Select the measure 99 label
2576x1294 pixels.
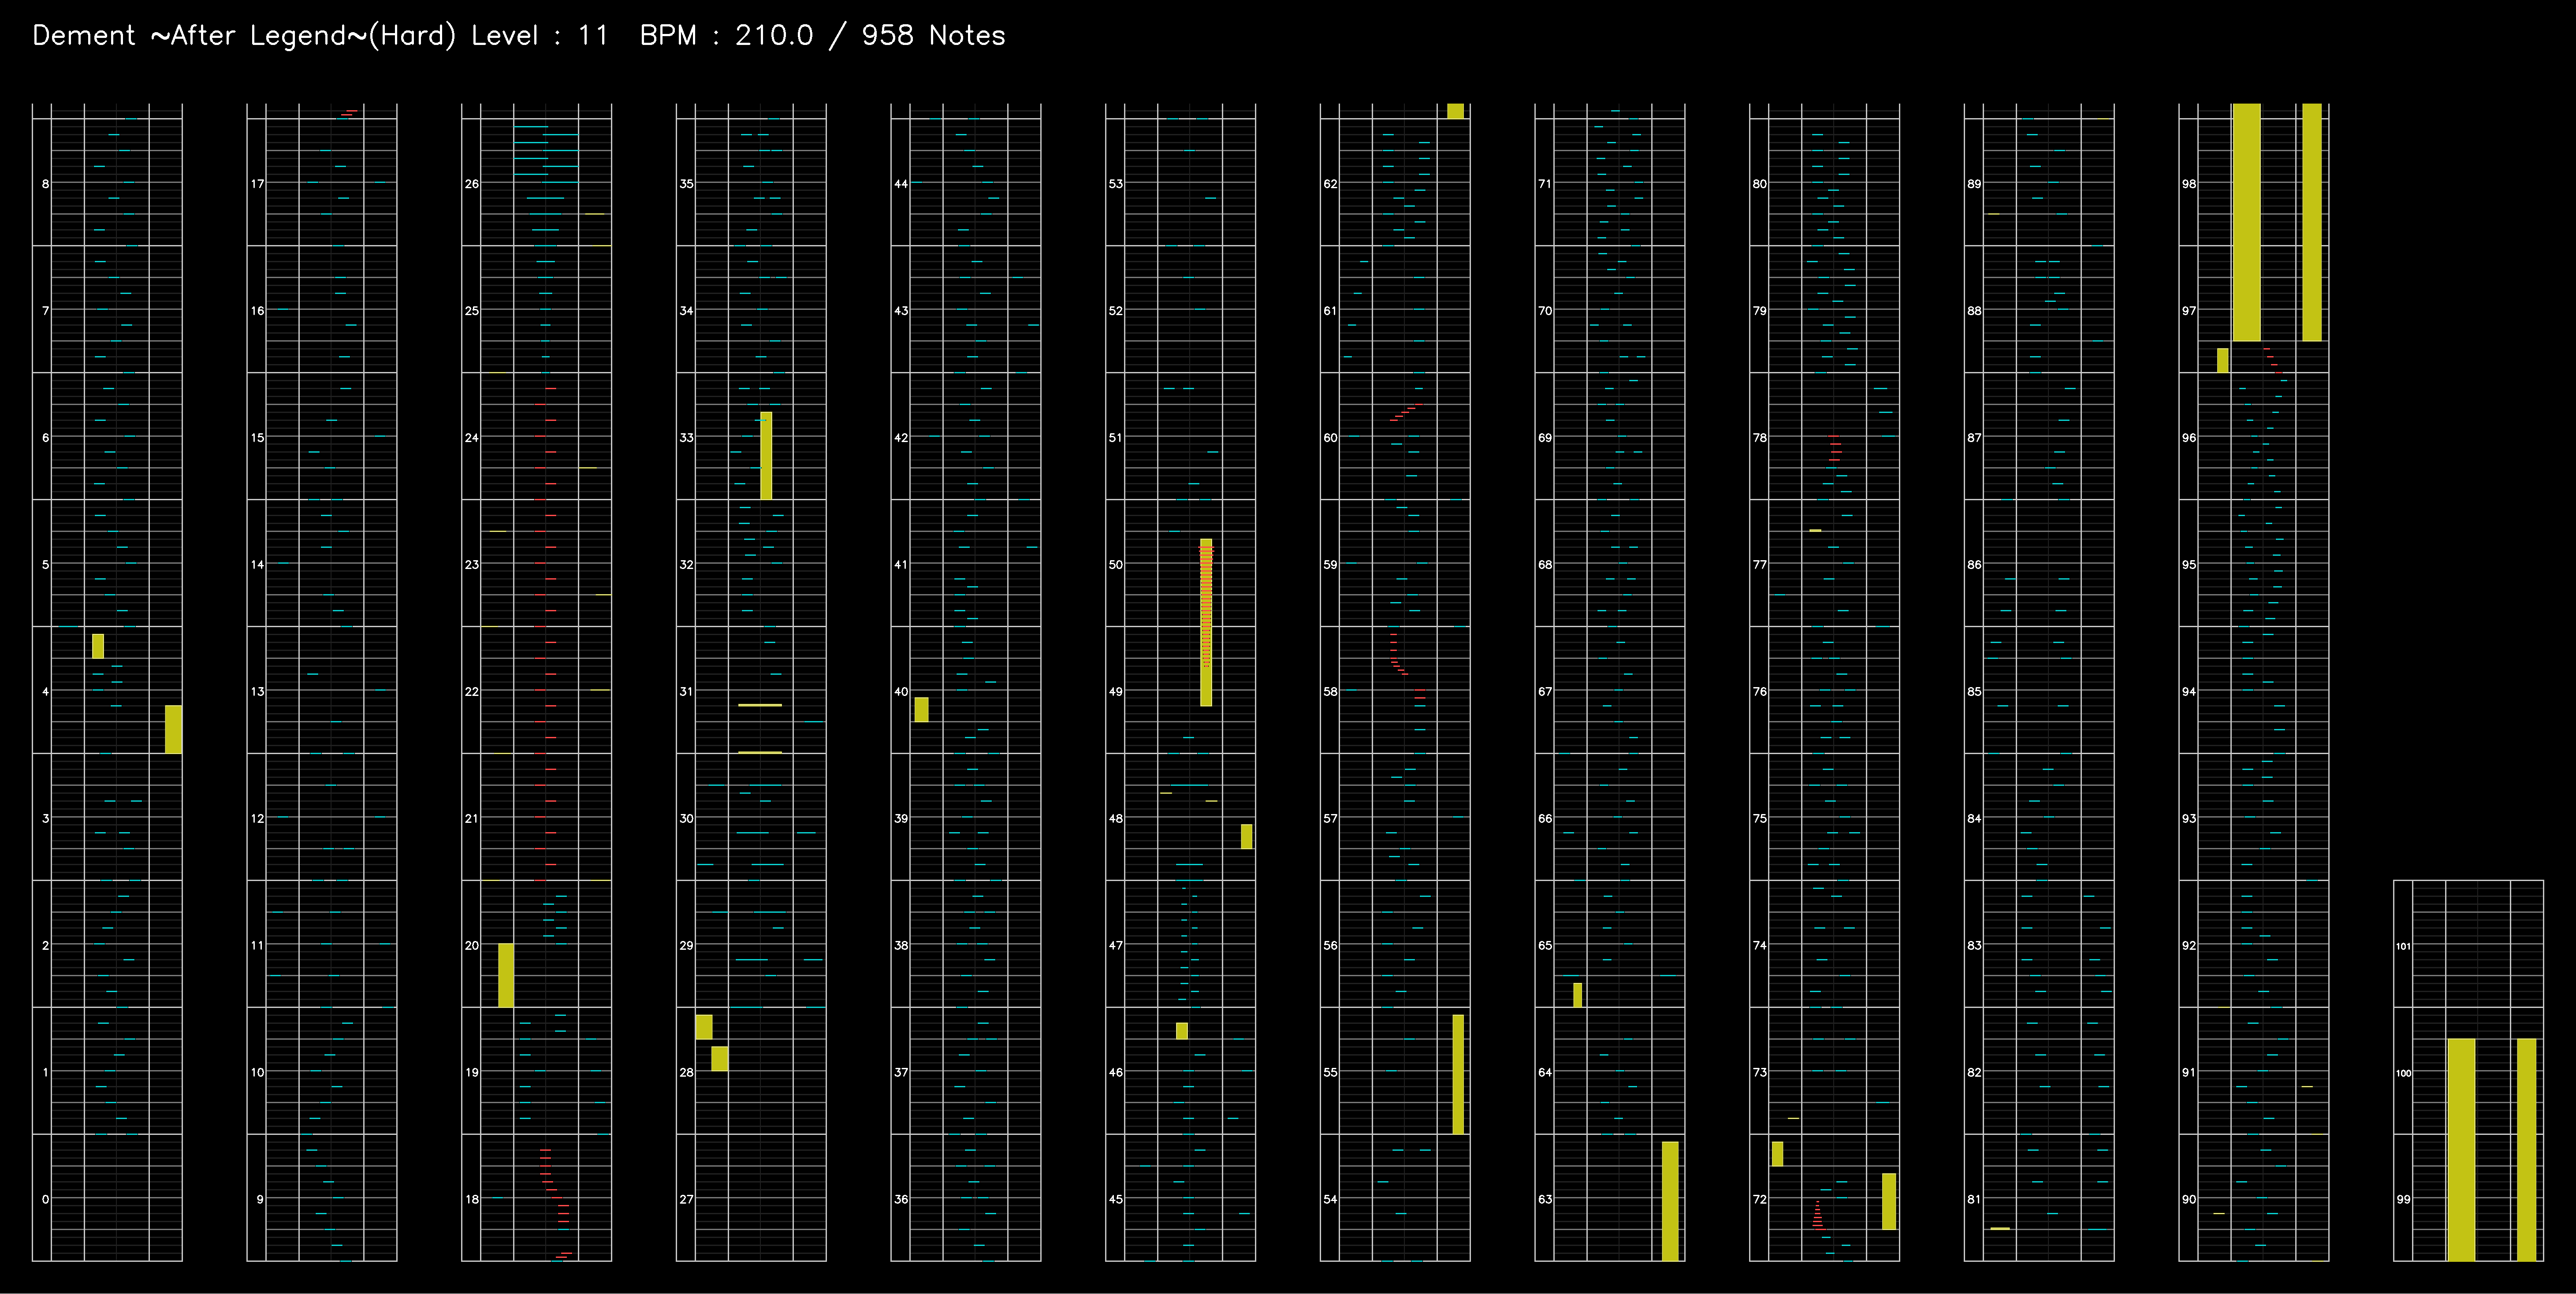[x=2403, y=1199]
